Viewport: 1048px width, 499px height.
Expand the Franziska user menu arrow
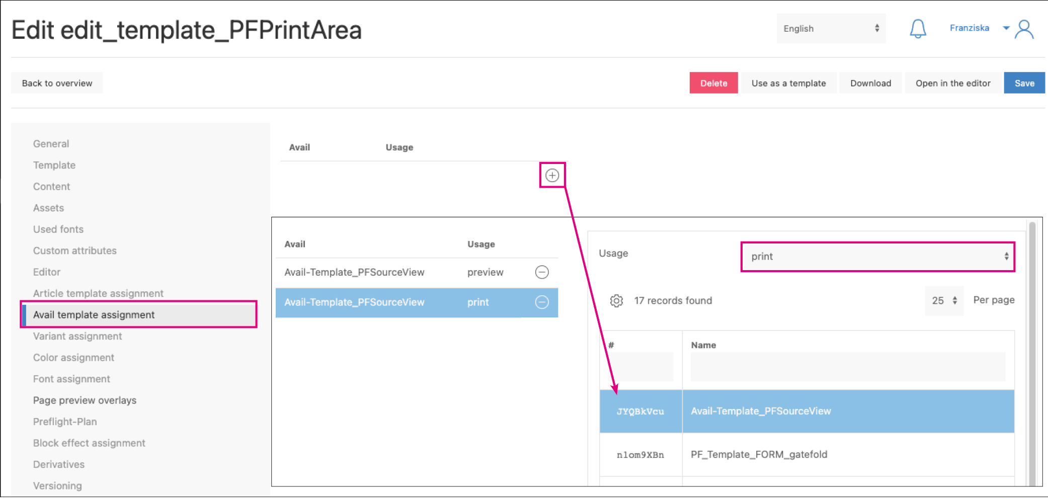[1006, 28]
